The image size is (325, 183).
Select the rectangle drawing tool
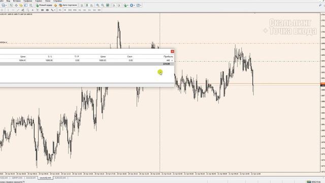(42, 10)
